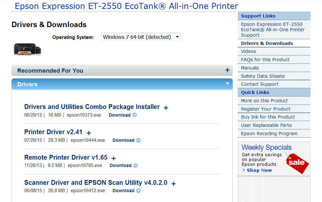
Task: Expand Drivers and Utilities Combo Package details
Action: [x=166, y=108]
